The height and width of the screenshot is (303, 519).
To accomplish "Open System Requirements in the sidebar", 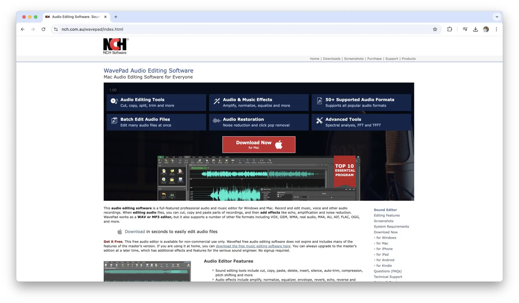I will (x=391, y=227).
